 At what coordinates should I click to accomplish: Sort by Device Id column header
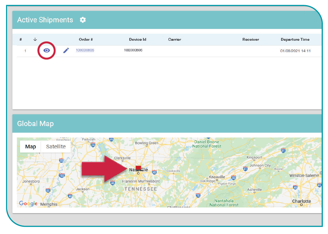point(138,40)
